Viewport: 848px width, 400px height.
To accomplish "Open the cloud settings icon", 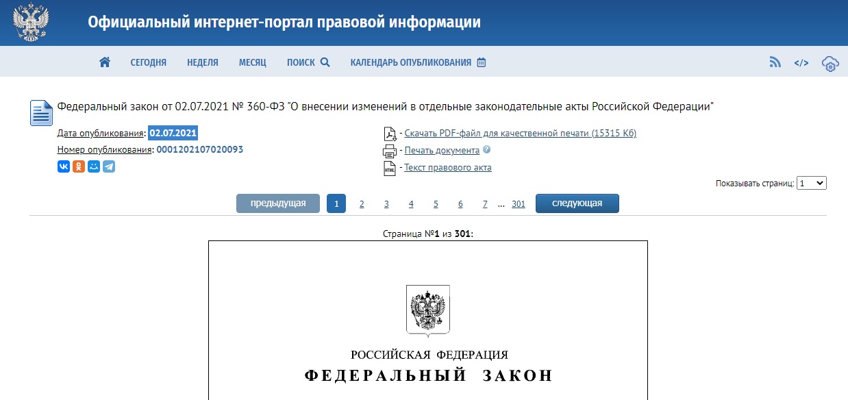I will pos(830,64).
